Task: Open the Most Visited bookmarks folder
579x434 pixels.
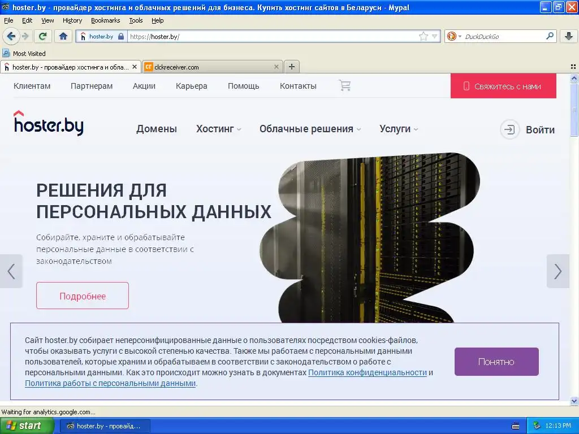Action: click(24, 54)
